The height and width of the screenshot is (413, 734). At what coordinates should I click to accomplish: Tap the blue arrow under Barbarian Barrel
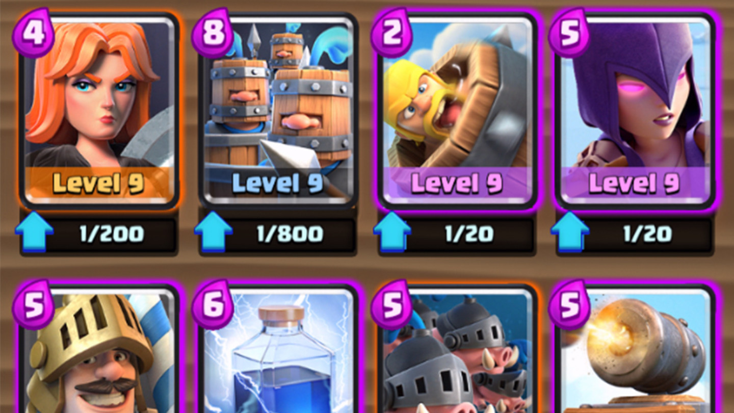(x=392, y=232)
